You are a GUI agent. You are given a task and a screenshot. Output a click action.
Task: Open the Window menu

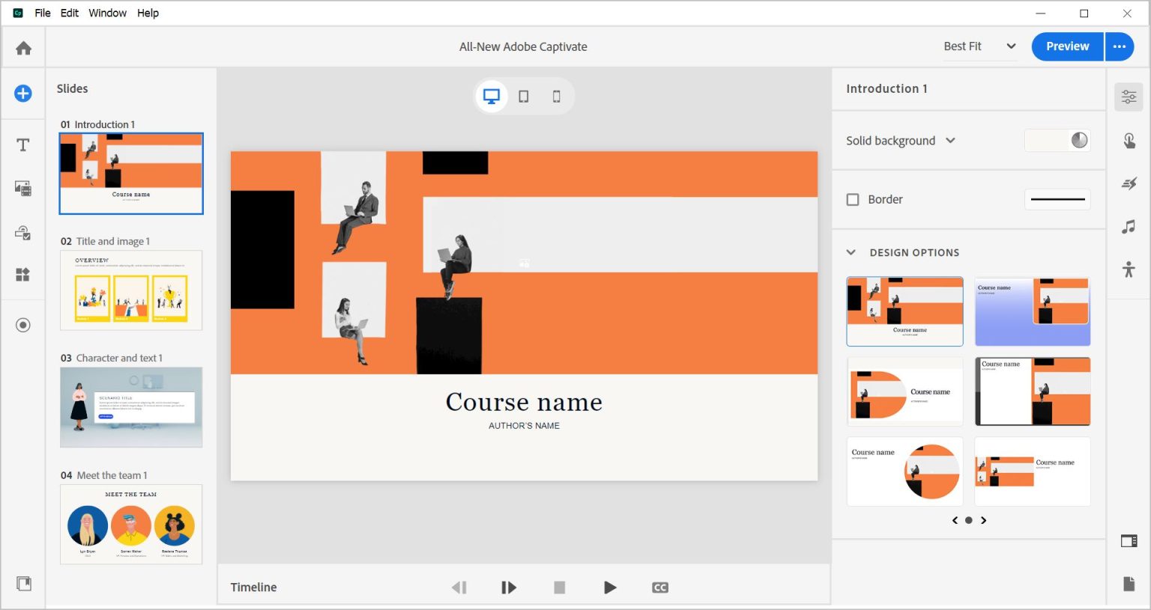pos(107,13)
